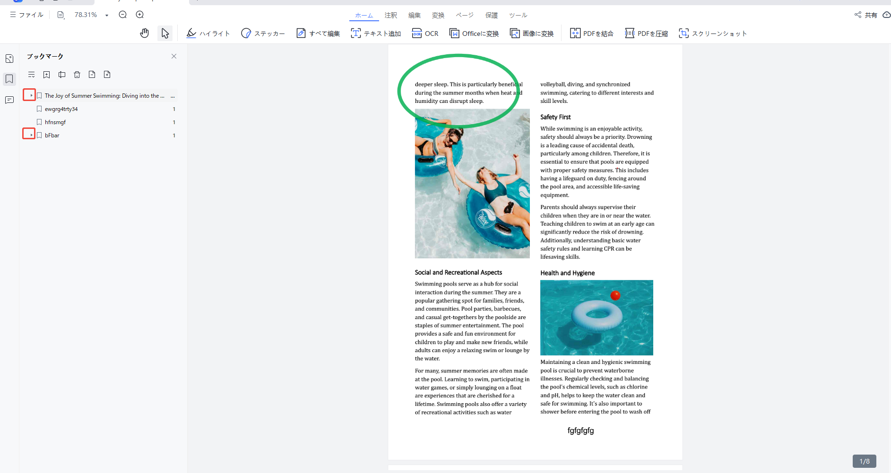Switch to the ホーム tab
This screenshot has width=891, height=473.
[x=364, y=15]
